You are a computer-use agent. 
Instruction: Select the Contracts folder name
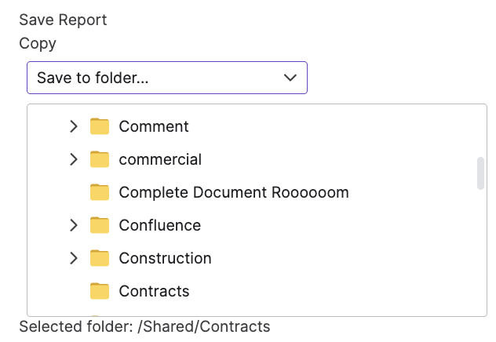[x=154, y=291]
